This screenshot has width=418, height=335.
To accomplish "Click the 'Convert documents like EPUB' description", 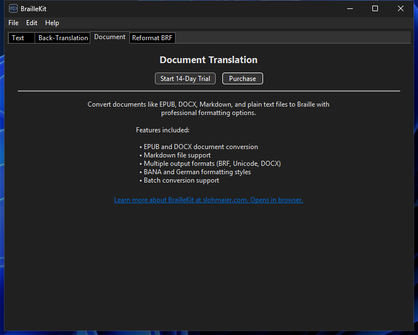I will [x=208, y=108].
